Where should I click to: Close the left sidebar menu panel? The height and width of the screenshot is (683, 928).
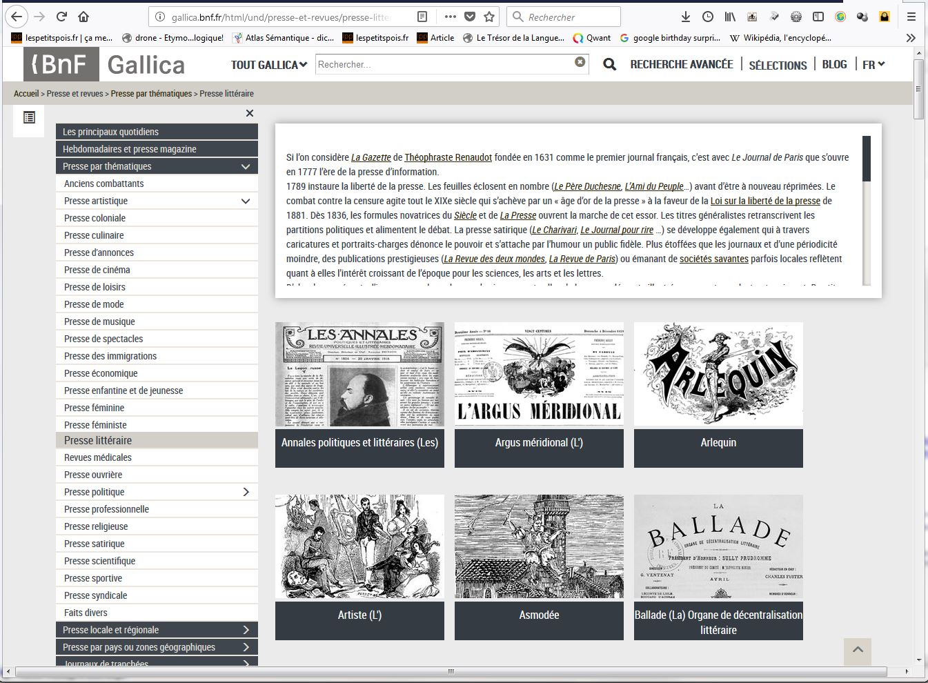click(x=250, y=113)
